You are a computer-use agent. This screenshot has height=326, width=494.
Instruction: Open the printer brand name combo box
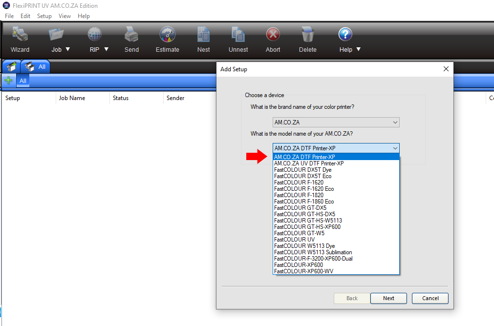pyautogui.click(x=336, y=122)
